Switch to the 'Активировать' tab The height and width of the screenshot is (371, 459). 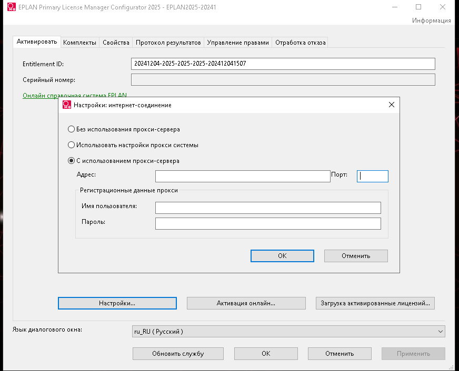[37, 42]
